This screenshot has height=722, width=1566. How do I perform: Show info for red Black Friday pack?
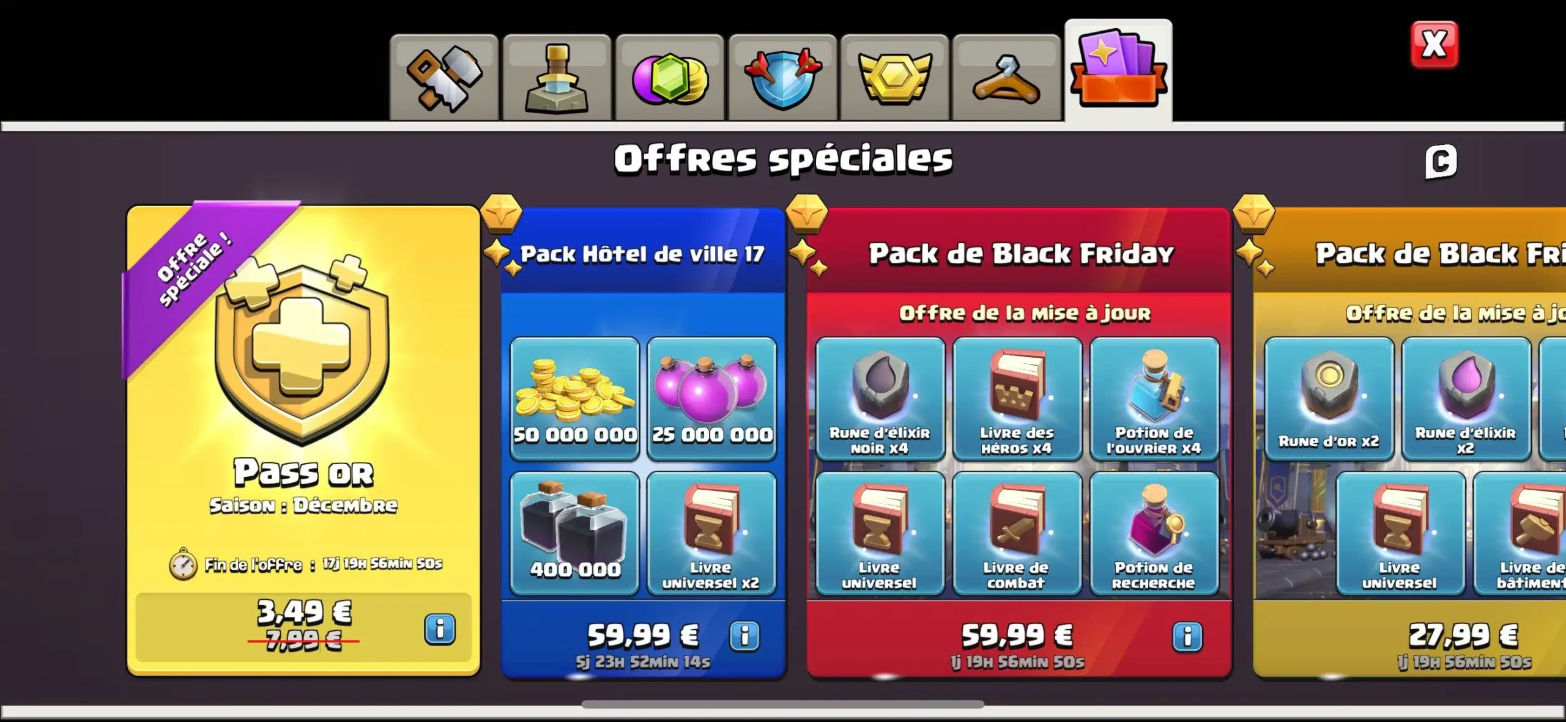pos(1187,636)
